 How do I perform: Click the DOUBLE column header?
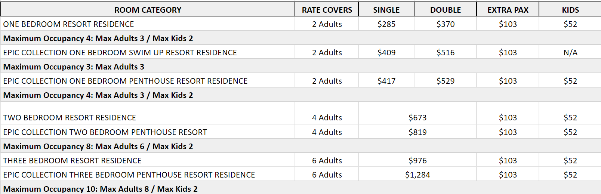click(445, 10)
